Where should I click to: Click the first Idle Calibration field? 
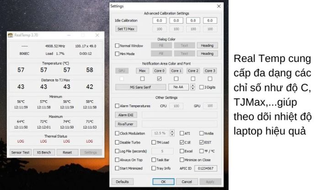click(x=159, y=21)
